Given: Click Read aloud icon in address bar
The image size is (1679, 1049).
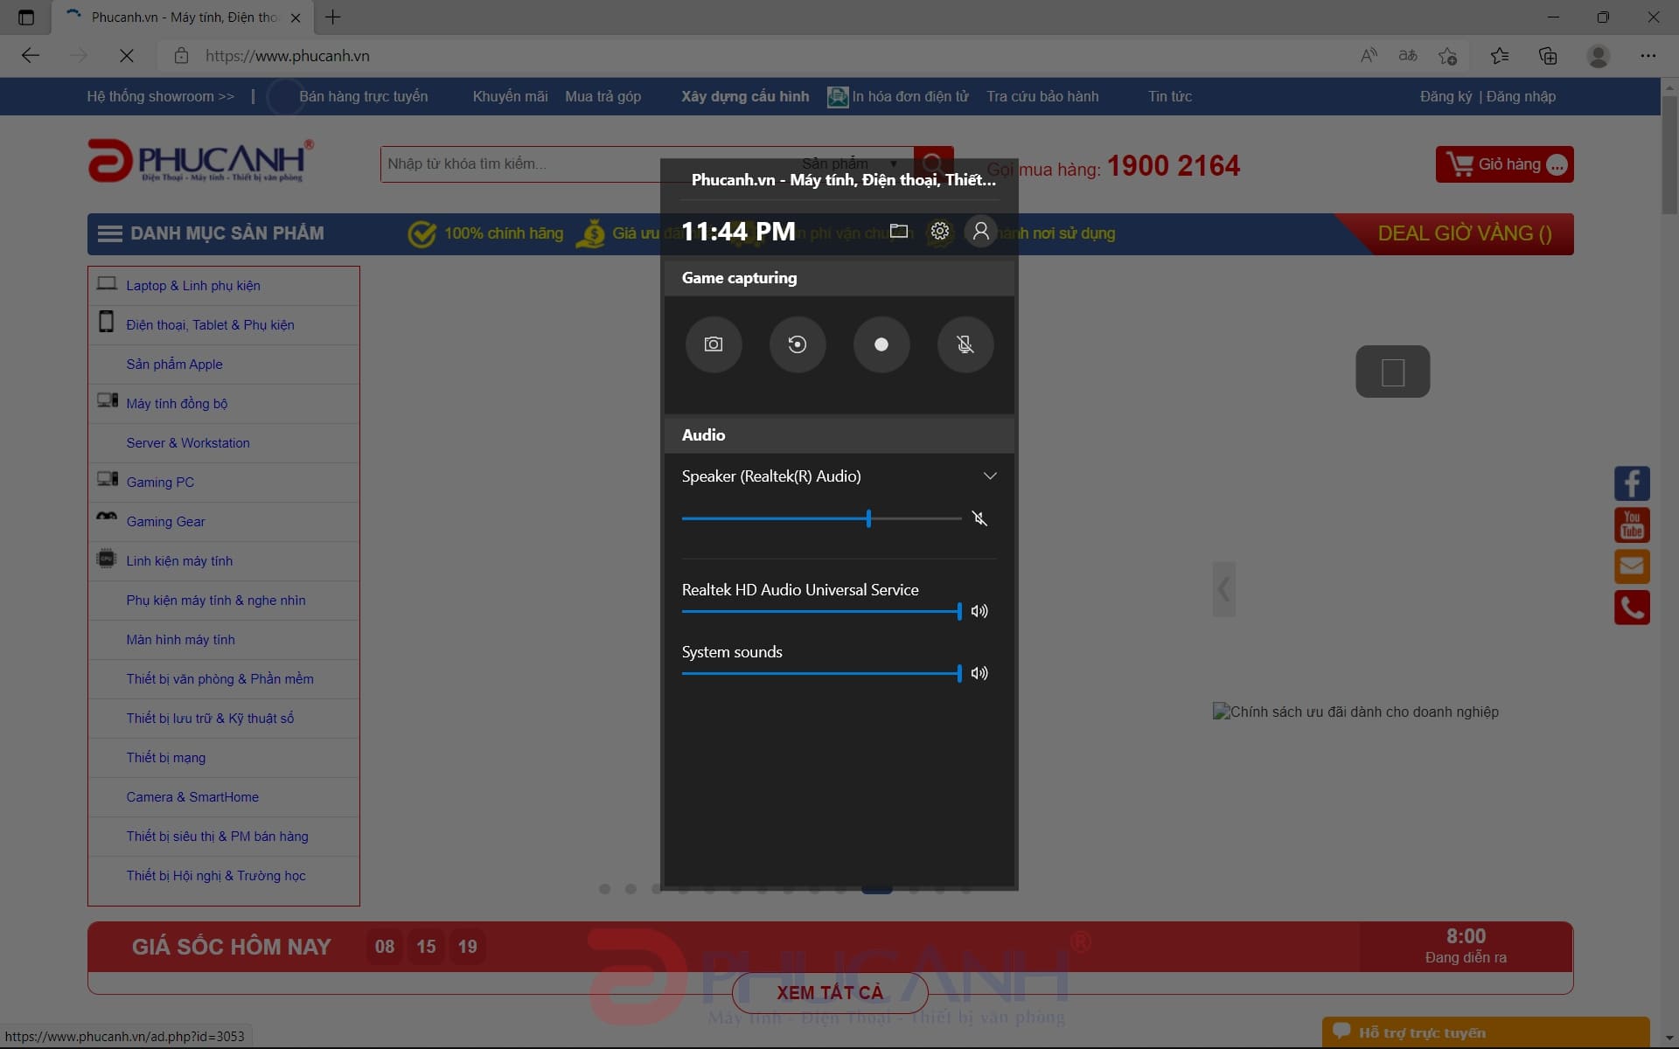Looking at the screenshot, I should coord(1369,56).
